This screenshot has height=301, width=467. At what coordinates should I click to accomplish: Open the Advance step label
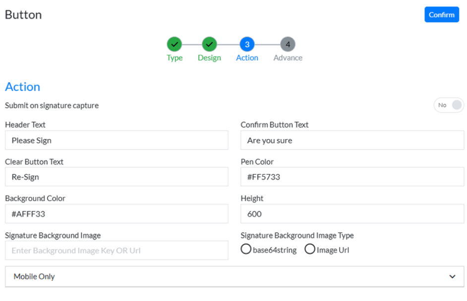pyautogui.click(x=288, y=58)
